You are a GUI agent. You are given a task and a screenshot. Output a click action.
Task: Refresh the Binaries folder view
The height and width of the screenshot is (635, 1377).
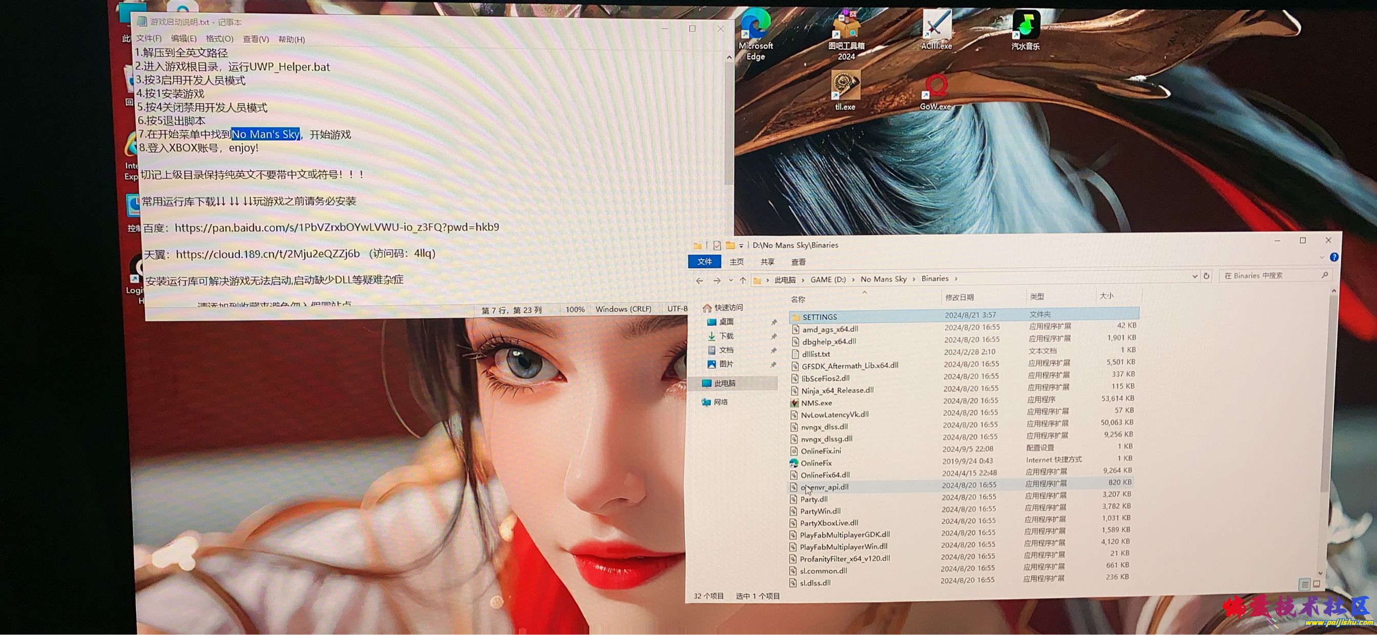click(x=1206, y=276)
